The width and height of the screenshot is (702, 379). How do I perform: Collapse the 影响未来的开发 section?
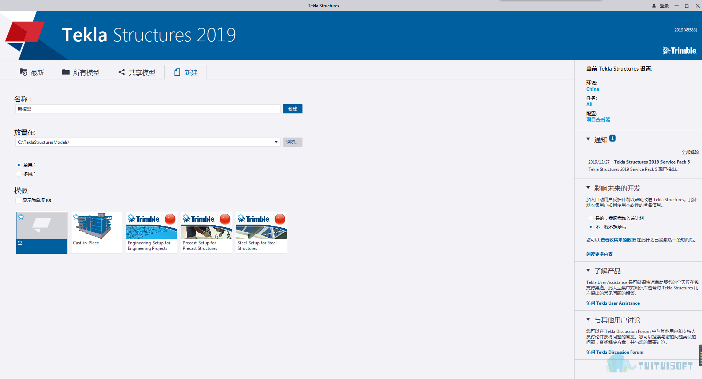(588, 188)
